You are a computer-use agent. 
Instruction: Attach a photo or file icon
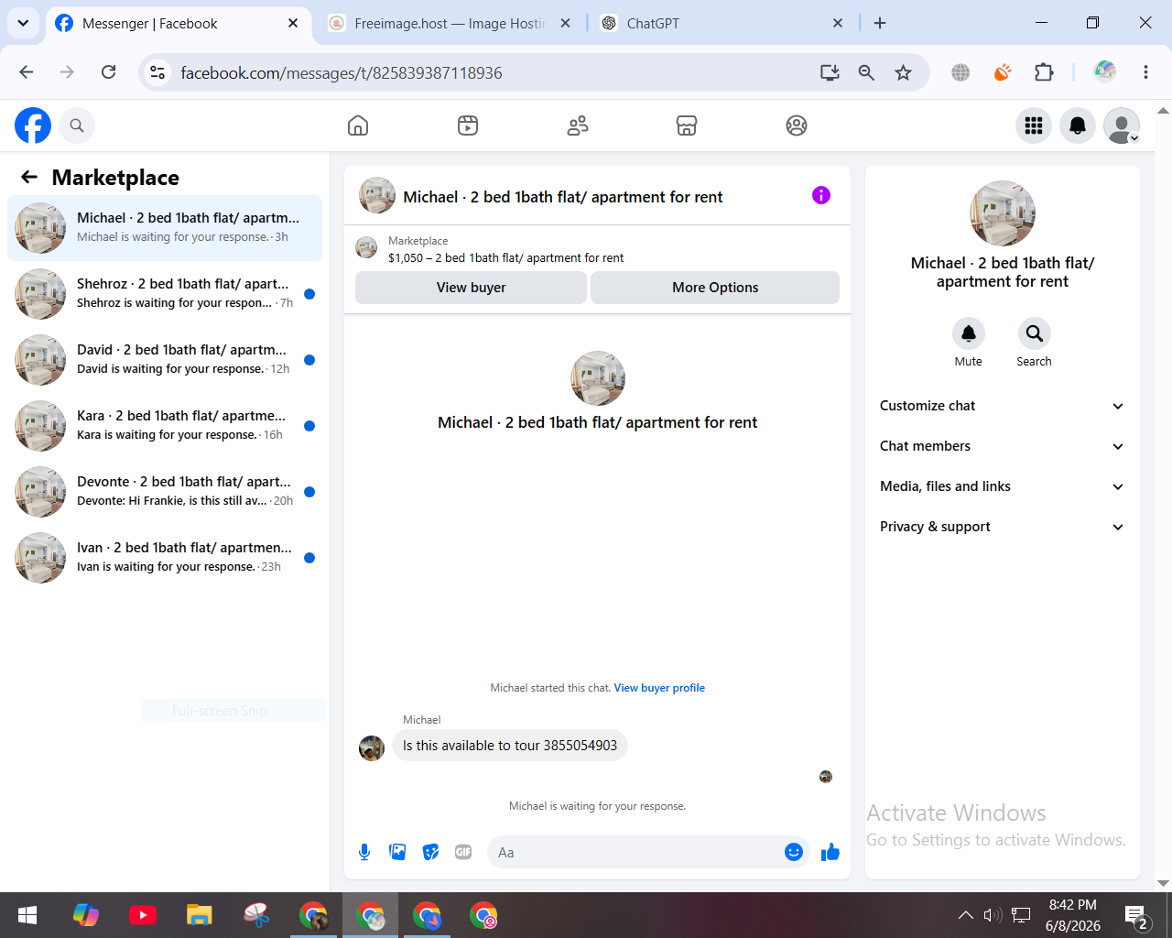(397, 853)
